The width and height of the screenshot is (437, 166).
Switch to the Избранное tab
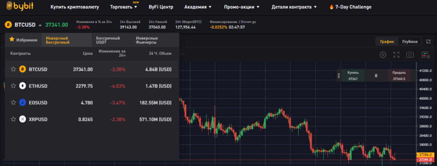pos(23,40)
